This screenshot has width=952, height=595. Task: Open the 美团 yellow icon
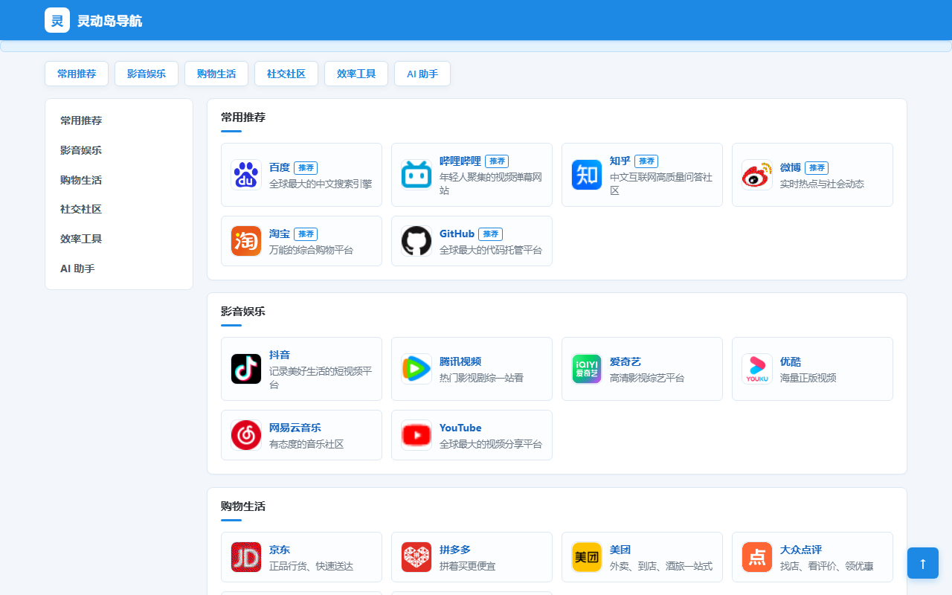click(x=587, y=557)
